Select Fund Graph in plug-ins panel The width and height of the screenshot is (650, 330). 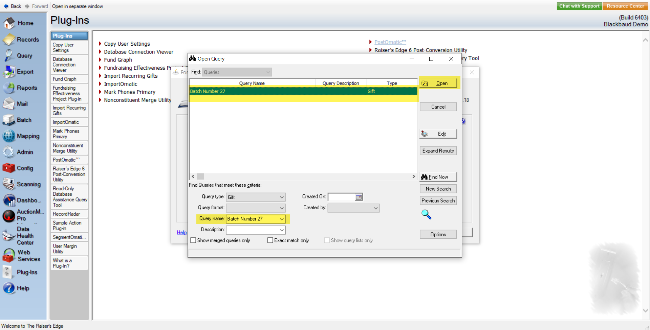point(69,79)
